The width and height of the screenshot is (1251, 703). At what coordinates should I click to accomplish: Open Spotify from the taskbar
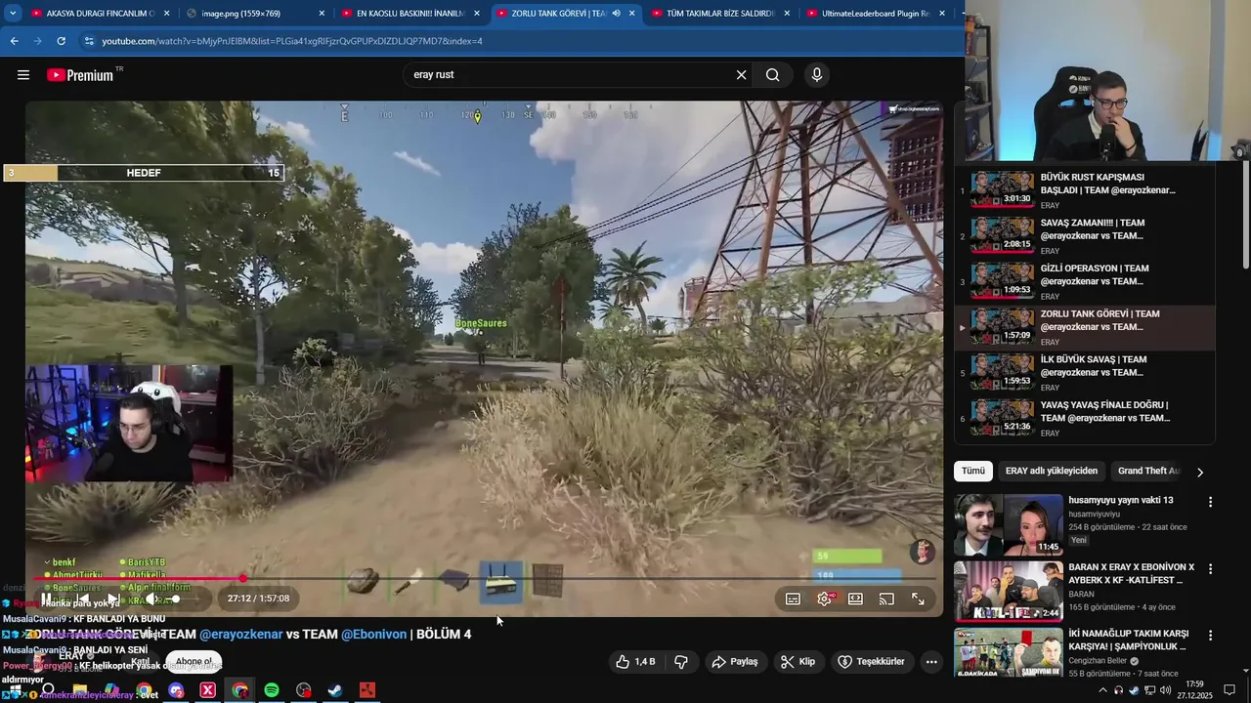272,690
